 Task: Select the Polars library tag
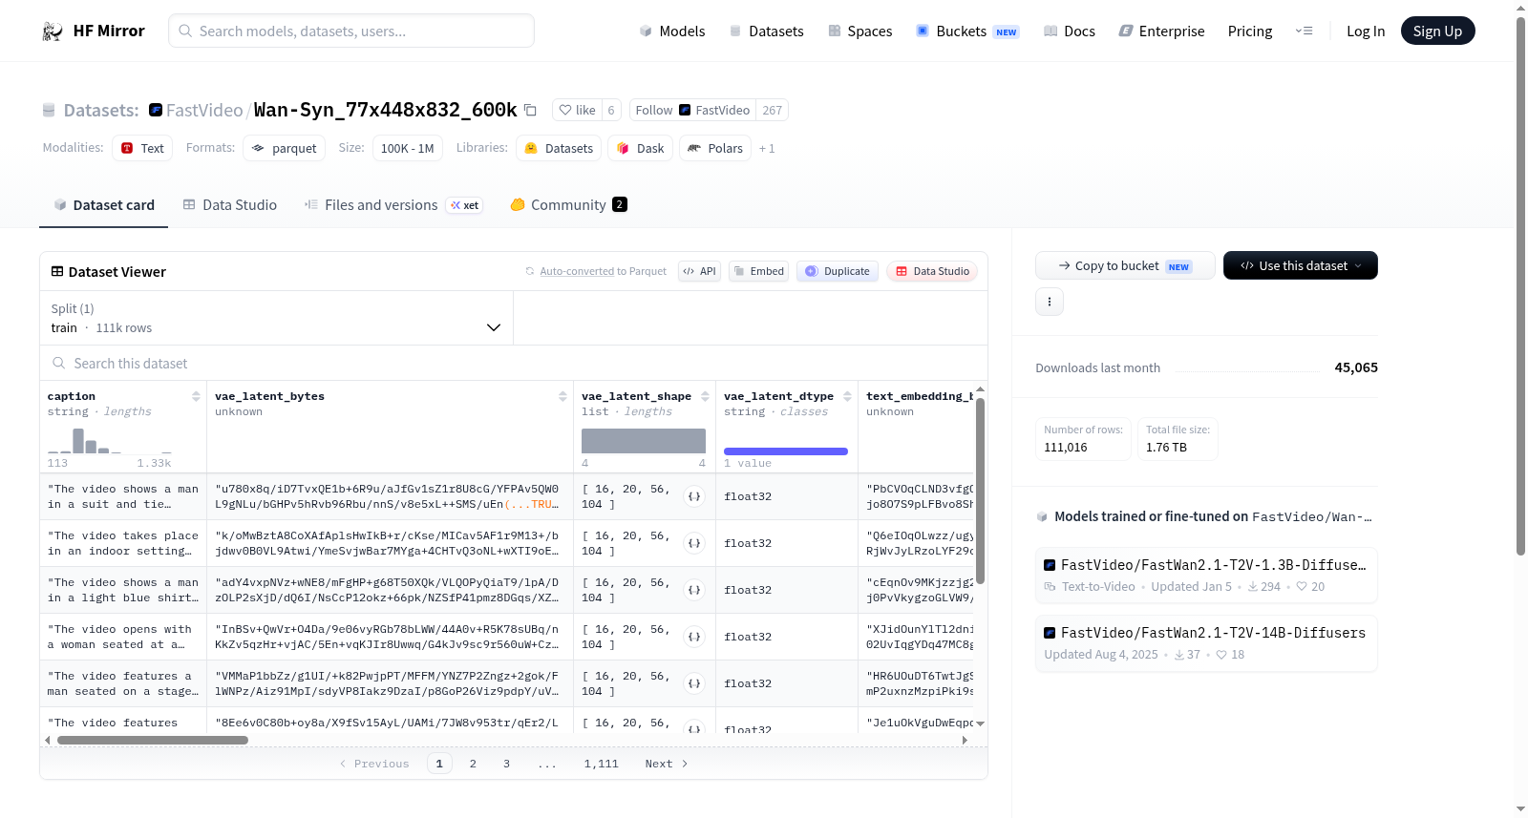click(x=715, y=148)
